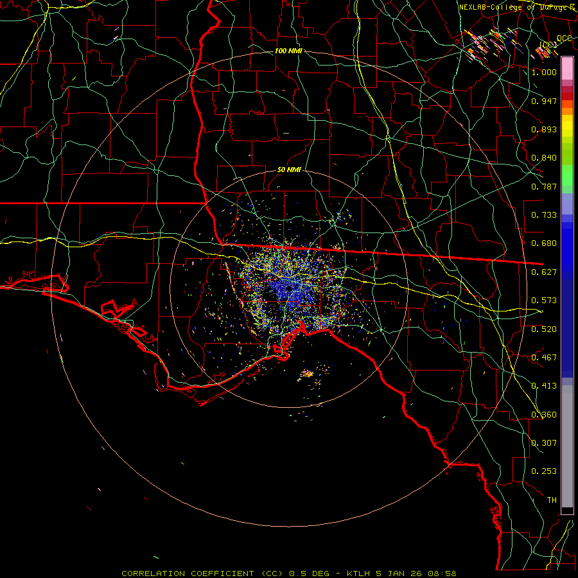578x578 pixels.
Task: Click the TH threshold label on scale
Action: point(552,500)
